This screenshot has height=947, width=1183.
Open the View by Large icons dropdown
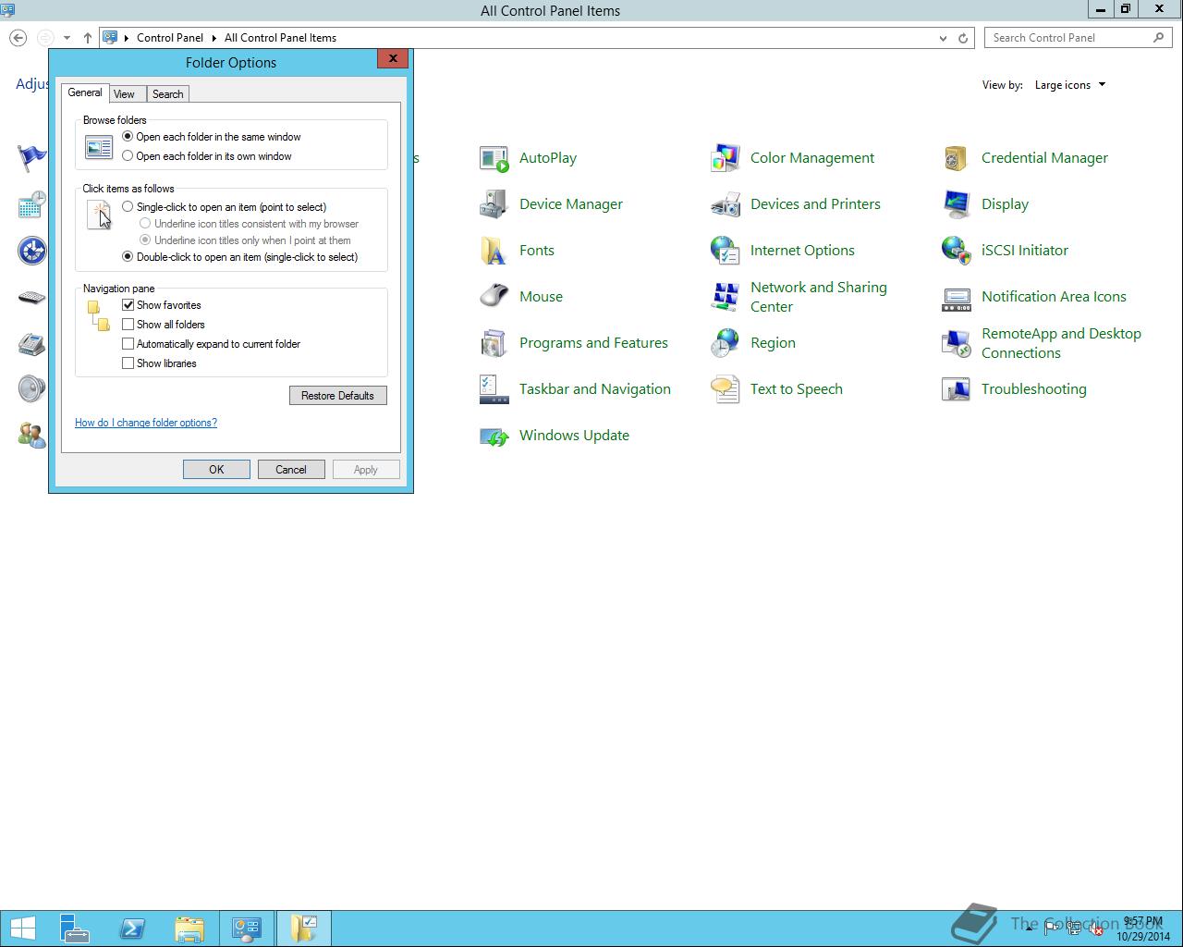coord(1070,85)
